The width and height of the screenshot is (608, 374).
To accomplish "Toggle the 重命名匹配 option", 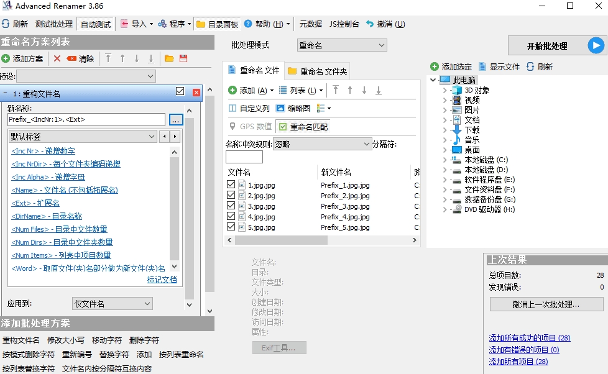I will [x=303, y=126].
